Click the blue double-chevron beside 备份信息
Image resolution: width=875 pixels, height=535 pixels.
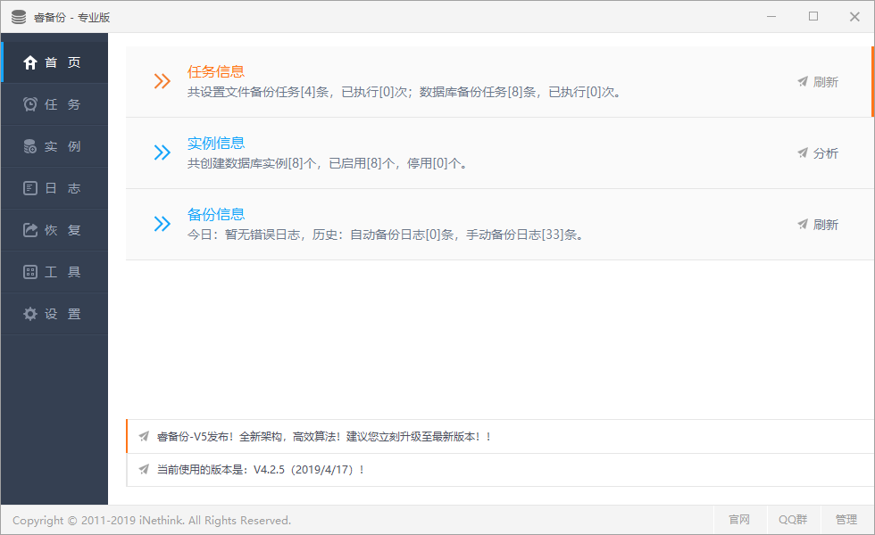click(162, 224)
